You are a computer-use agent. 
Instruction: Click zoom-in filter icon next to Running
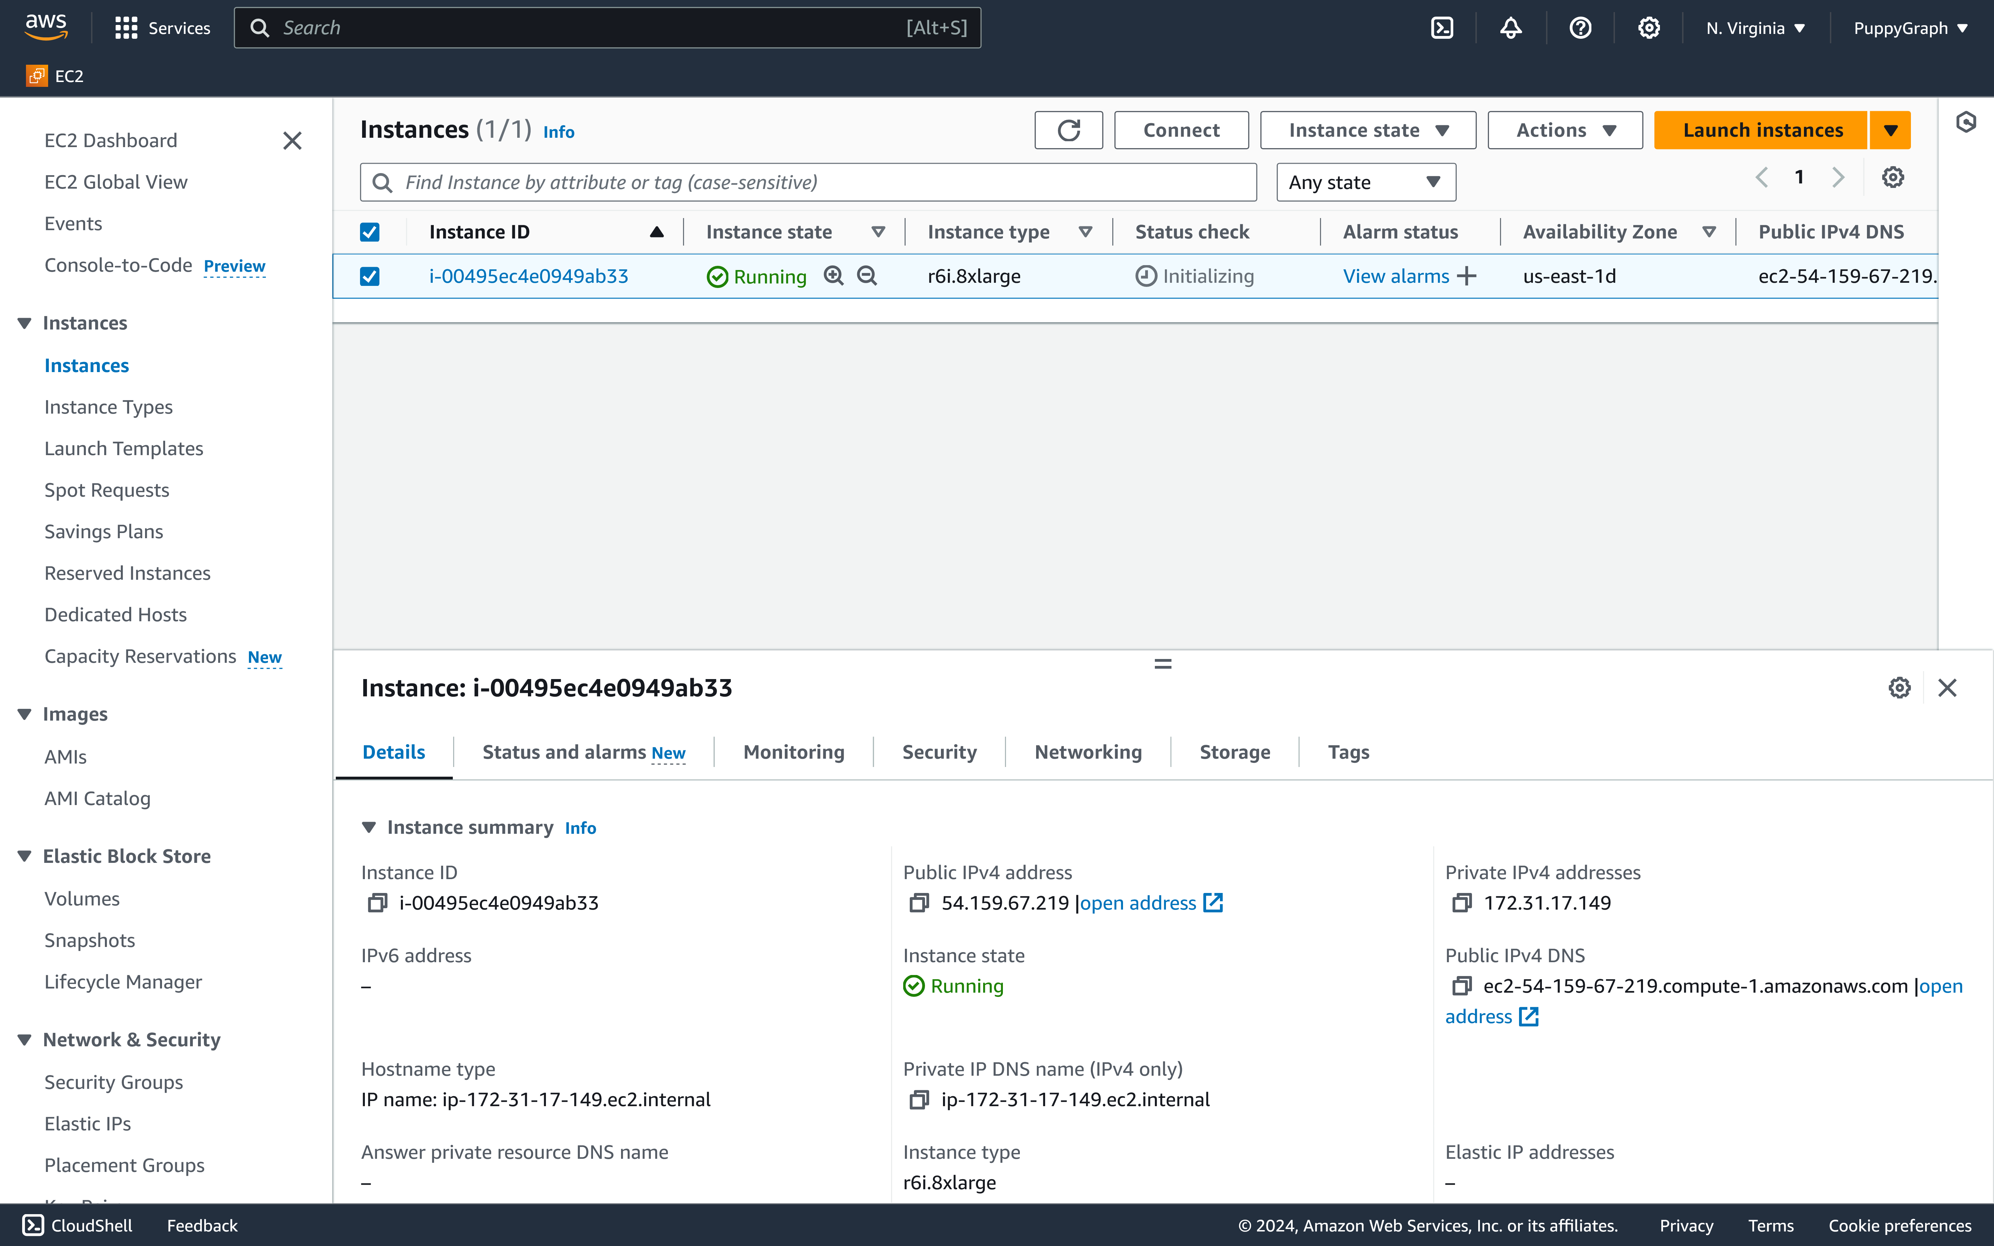coord(834,276)
